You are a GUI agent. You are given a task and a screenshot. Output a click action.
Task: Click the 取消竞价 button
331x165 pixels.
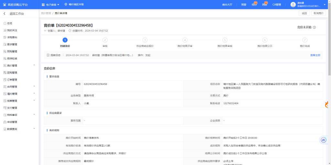pyautogui.click(x=318, y=13)
